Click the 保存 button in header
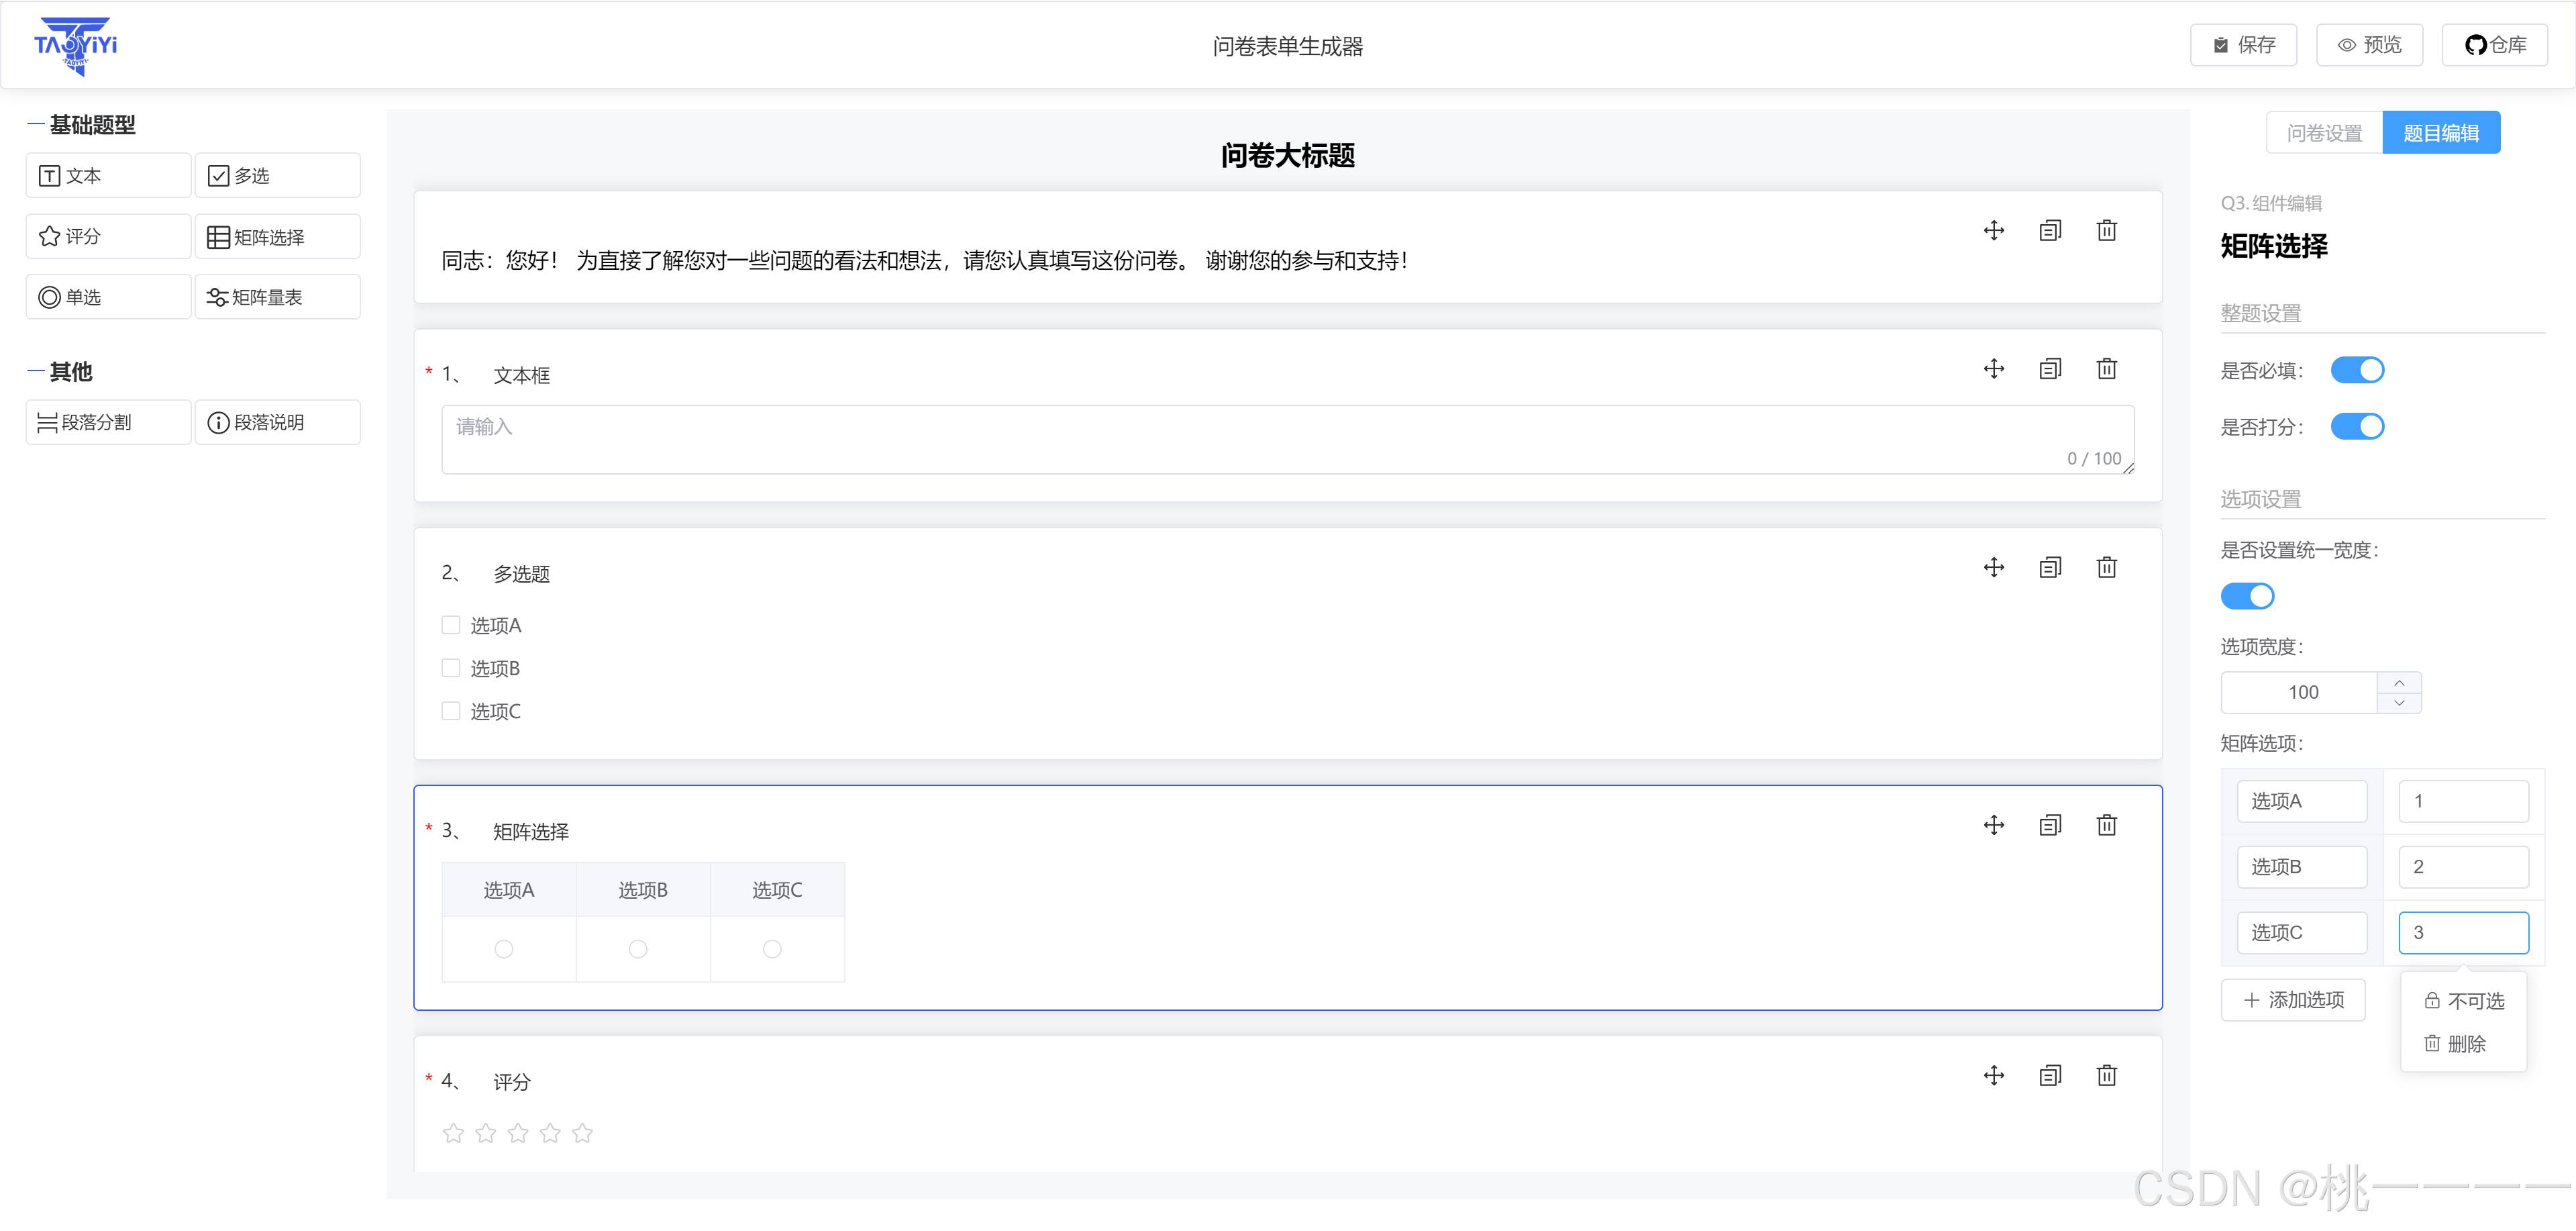 pyautogui.click(x=2243, y=45)
